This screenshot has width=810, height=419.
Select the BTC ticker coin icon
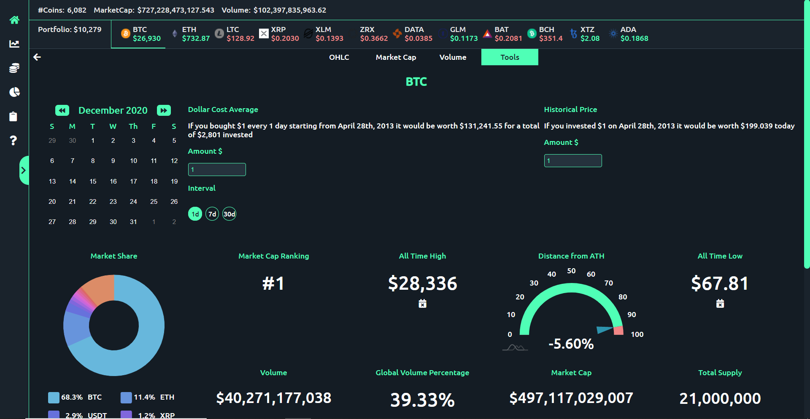click(x=125, y=34)
